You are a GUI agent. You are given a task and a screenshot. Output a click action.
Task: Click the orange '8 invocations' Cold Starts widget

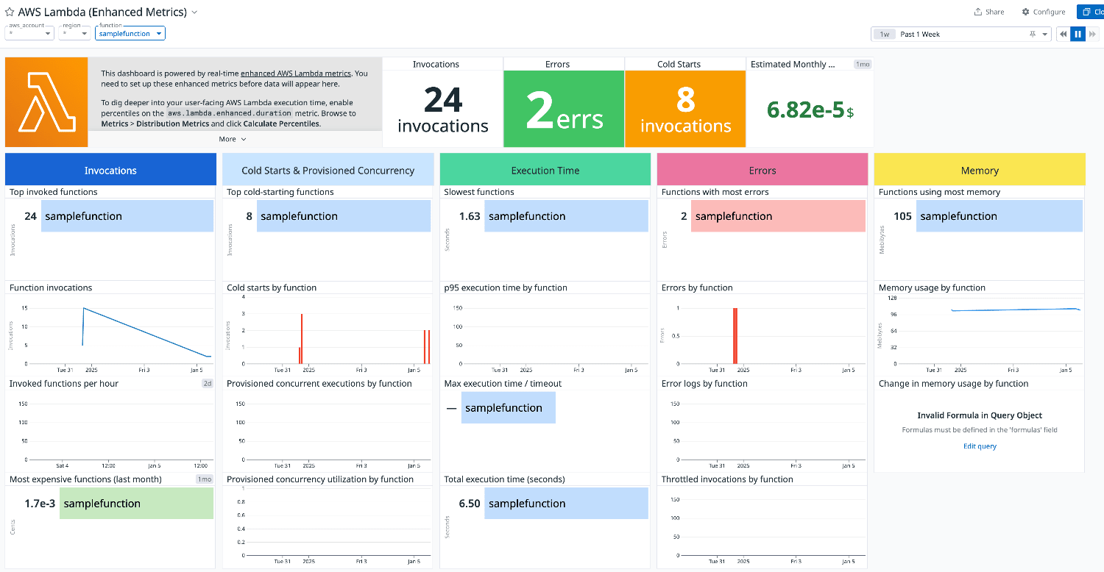685,110
